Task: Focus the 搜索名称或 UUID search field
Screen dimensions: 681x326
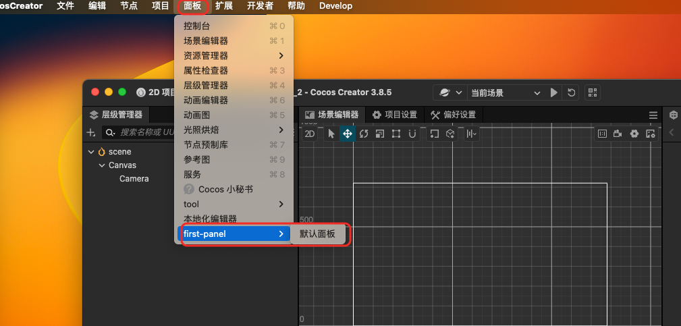Action: click(147, 132)
